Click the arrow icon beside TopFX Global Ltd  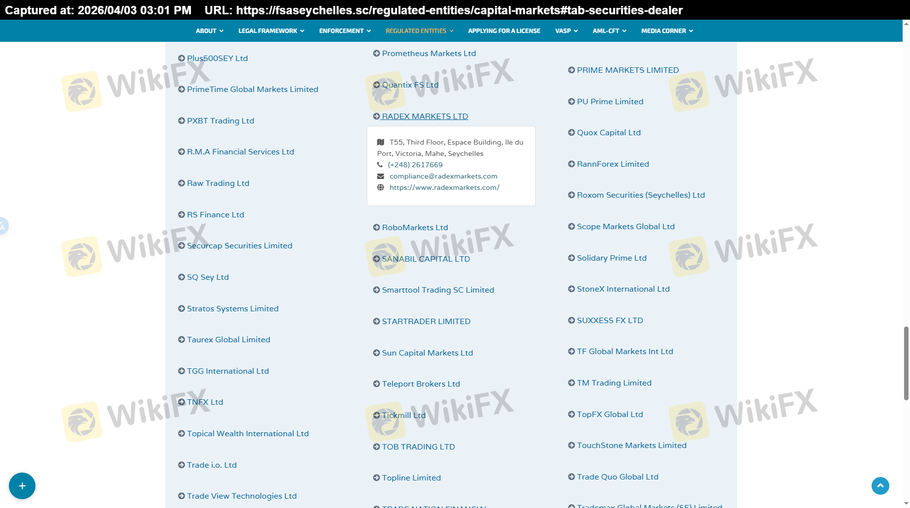571,414
